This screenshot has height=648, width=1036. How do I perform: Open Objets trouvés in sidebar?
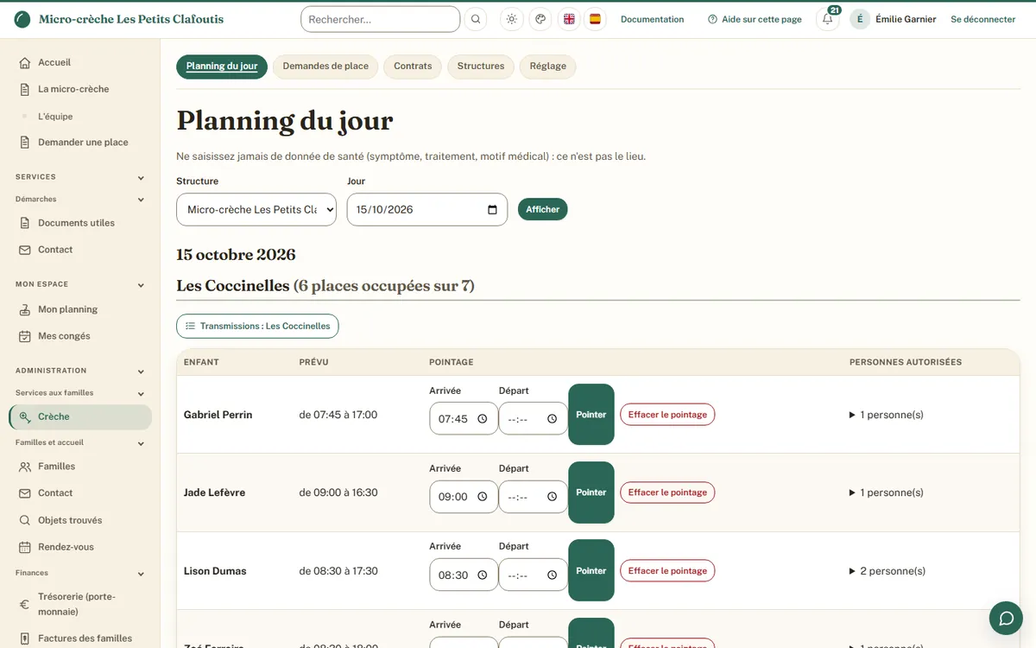point(80,520)
